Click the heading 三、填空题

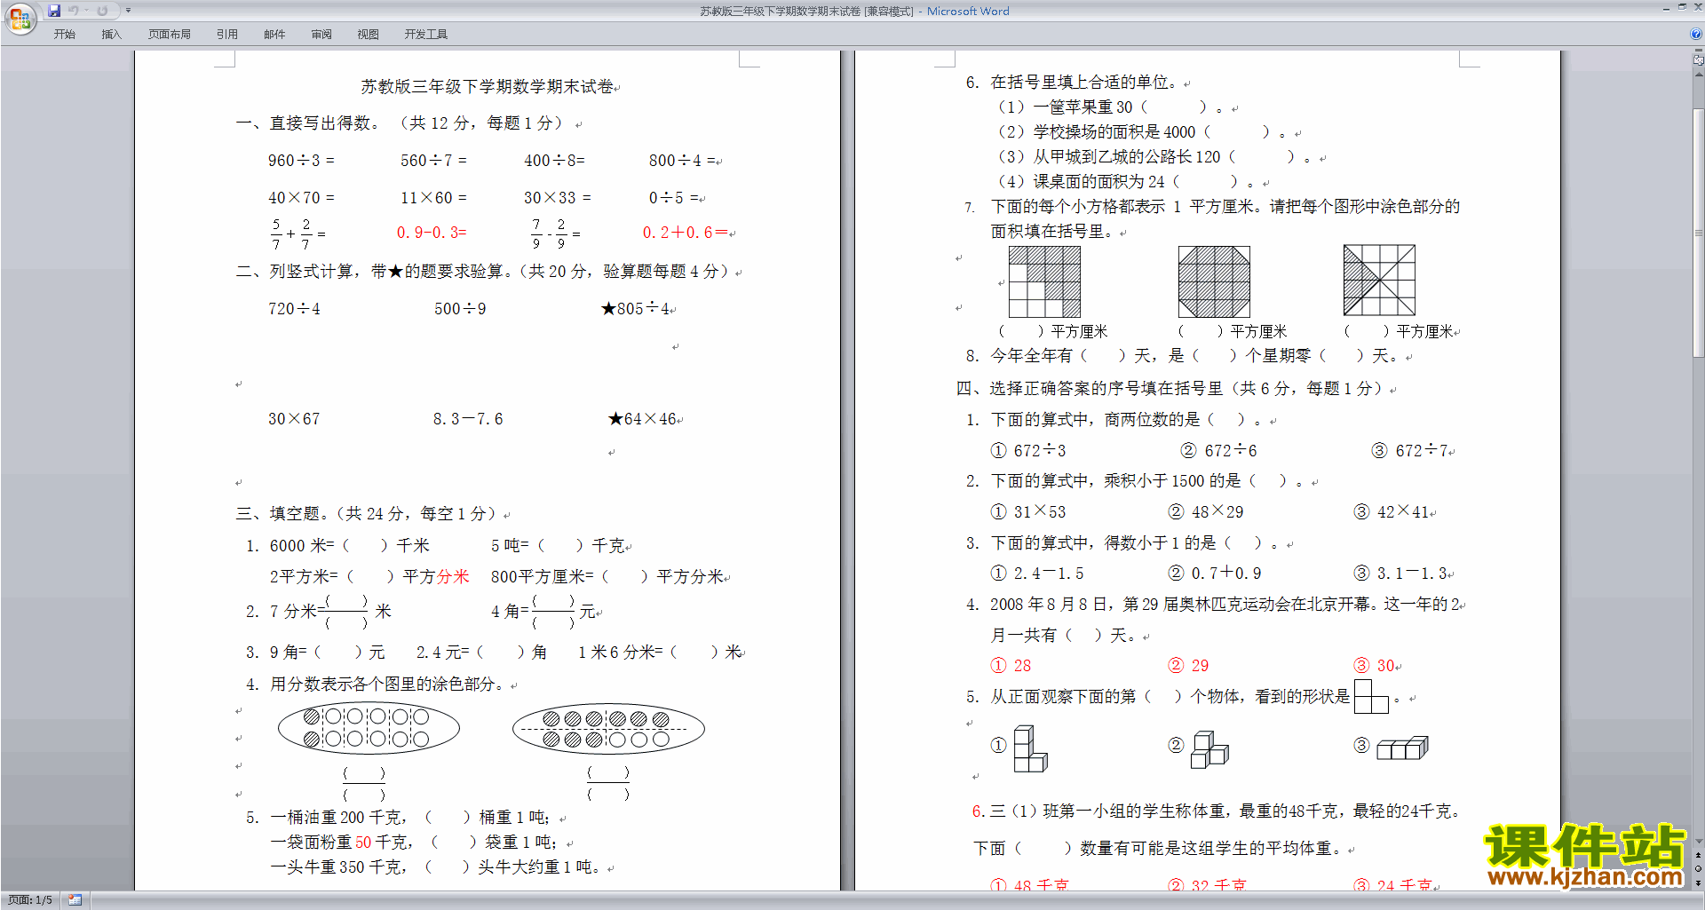(x=282, y=514)
